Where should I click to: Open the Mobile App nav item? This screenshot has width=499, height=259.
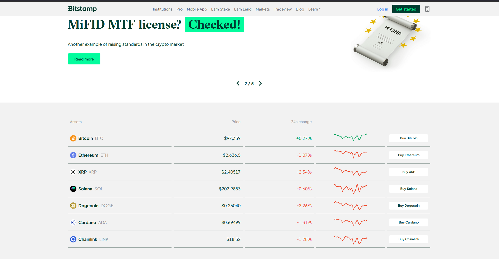[x=197, y=9]
